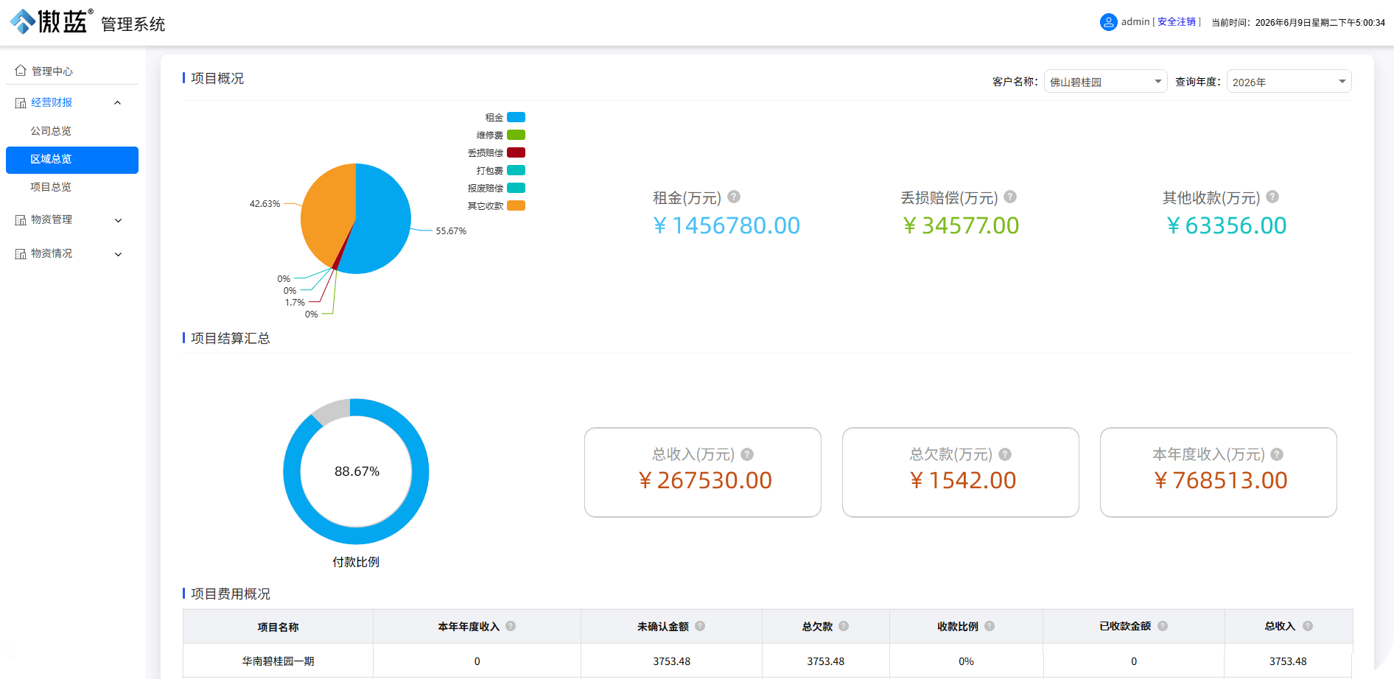Click the help icon beside 本年度收入(万元)
1394x679 pixels.
pos(1277,454)
